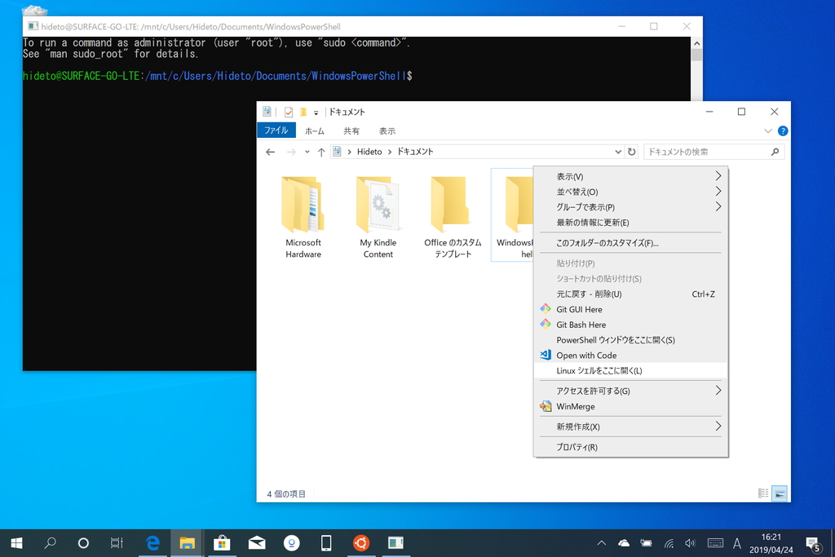The width and height of the screenshot is (835, 557).
Task: Click the up arrow to navigate to parent folder
Action: 320,152
